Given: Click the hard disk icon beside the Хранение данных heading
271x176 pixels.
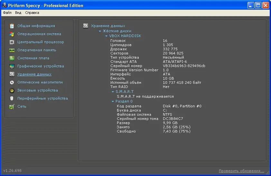Looking at the screenshot, I should pyautogui.click(x=86, y=26).
